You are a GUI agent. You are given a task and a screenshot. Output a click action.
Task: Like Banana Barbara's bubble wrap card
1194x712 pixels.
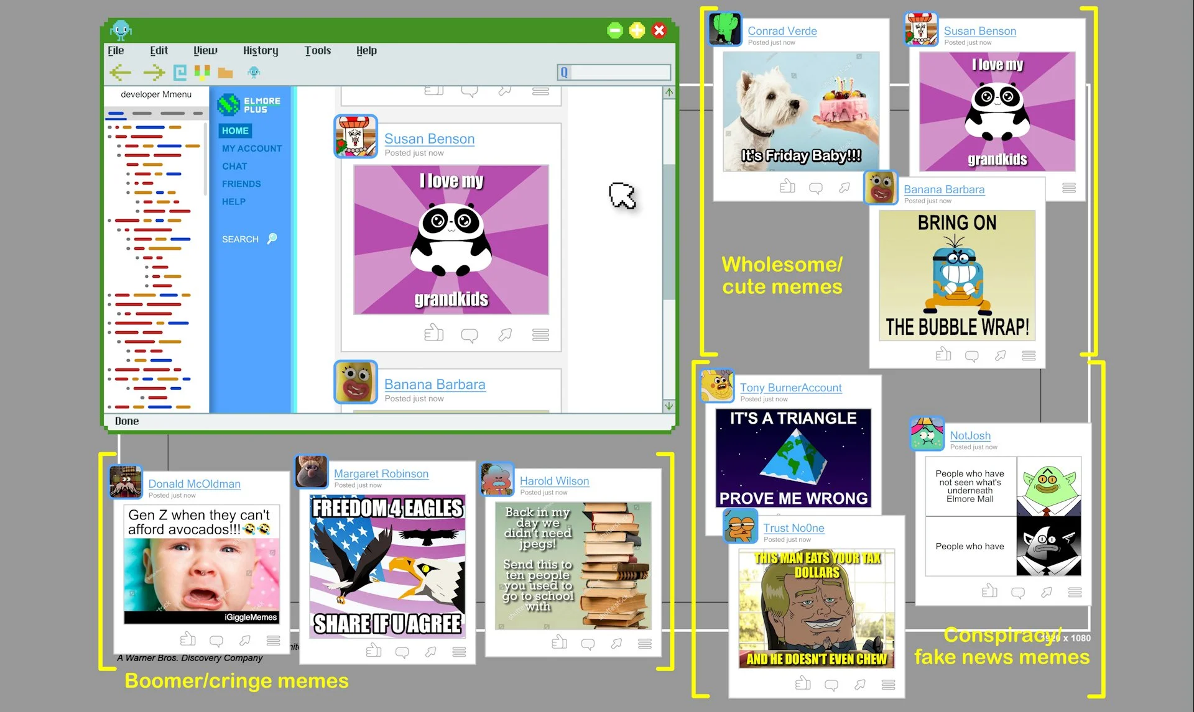[943, 354]
